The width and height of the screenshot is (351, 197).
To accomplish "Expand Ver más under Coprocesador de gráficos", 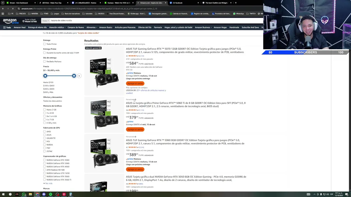I will 48,183.
